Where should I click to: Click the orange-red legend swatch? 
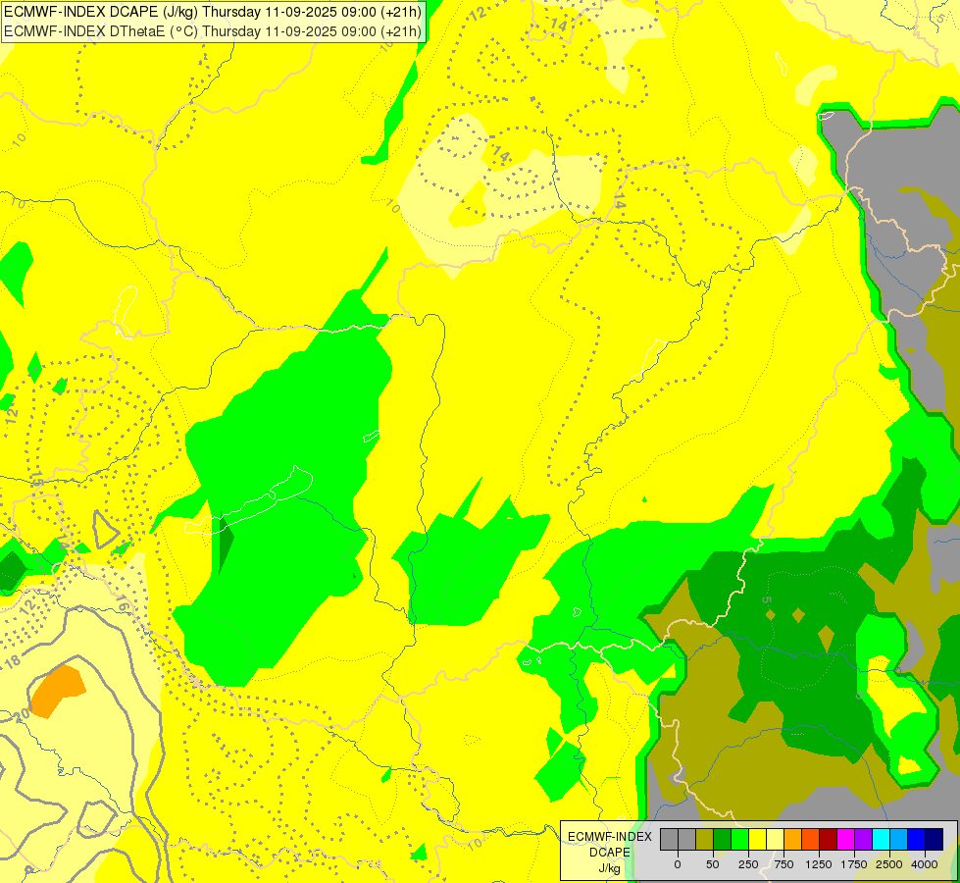811,839
